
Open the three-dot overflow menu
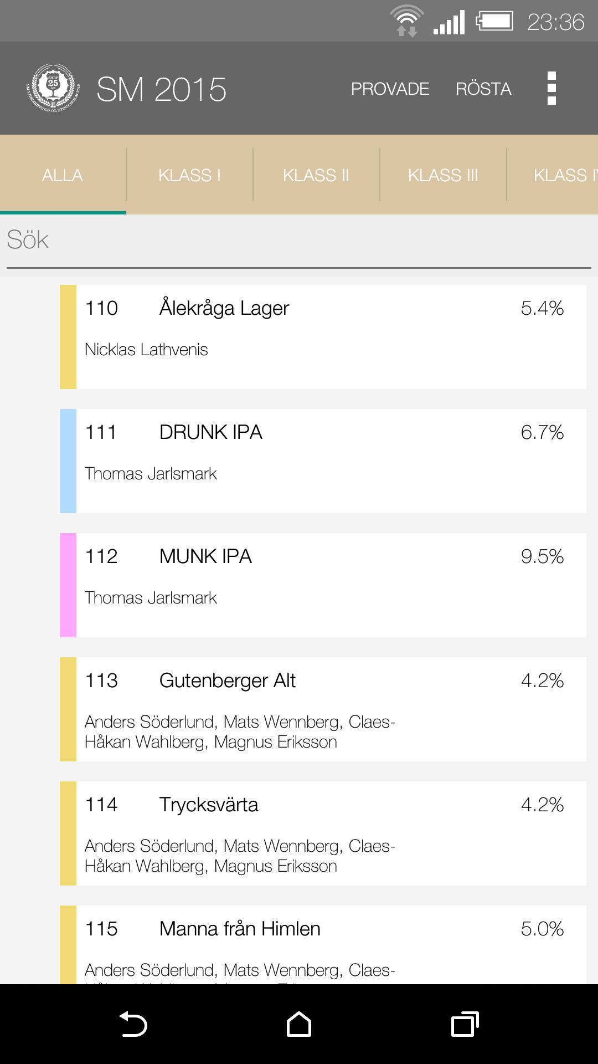click(551, 89)
